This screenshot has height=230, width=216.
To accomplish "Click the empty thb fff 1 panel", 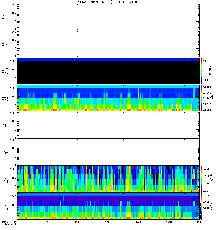I will coord(108,17).
